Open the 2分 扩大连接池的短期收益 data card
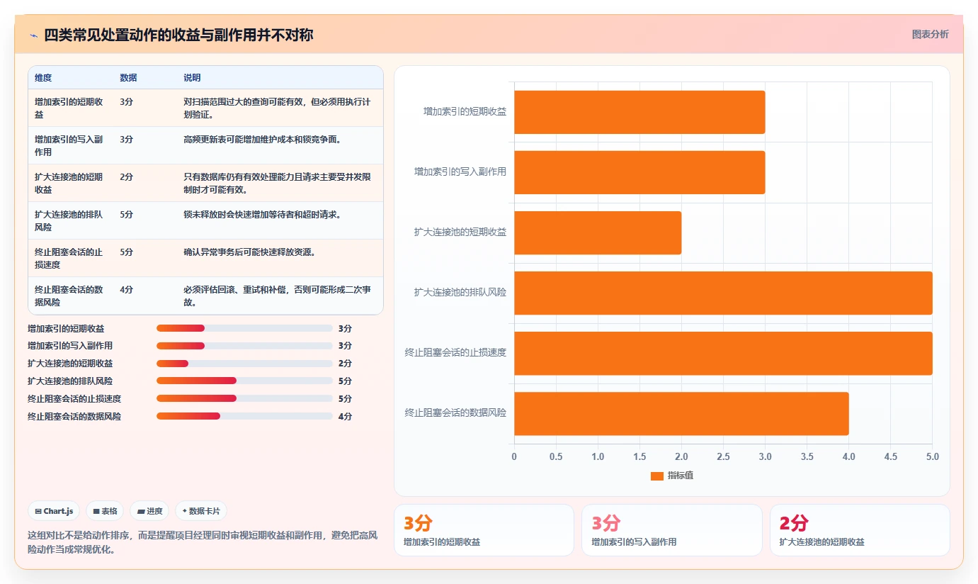Viewport: 978px width, 584px height. point(860,530)
